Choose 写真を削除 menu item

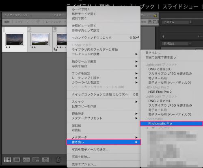104,157
